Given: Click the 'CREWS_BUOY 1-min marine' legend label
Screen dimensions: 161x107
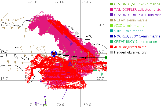Looking at the screenshot, I should pyautogui.click(x=136, y=41).
